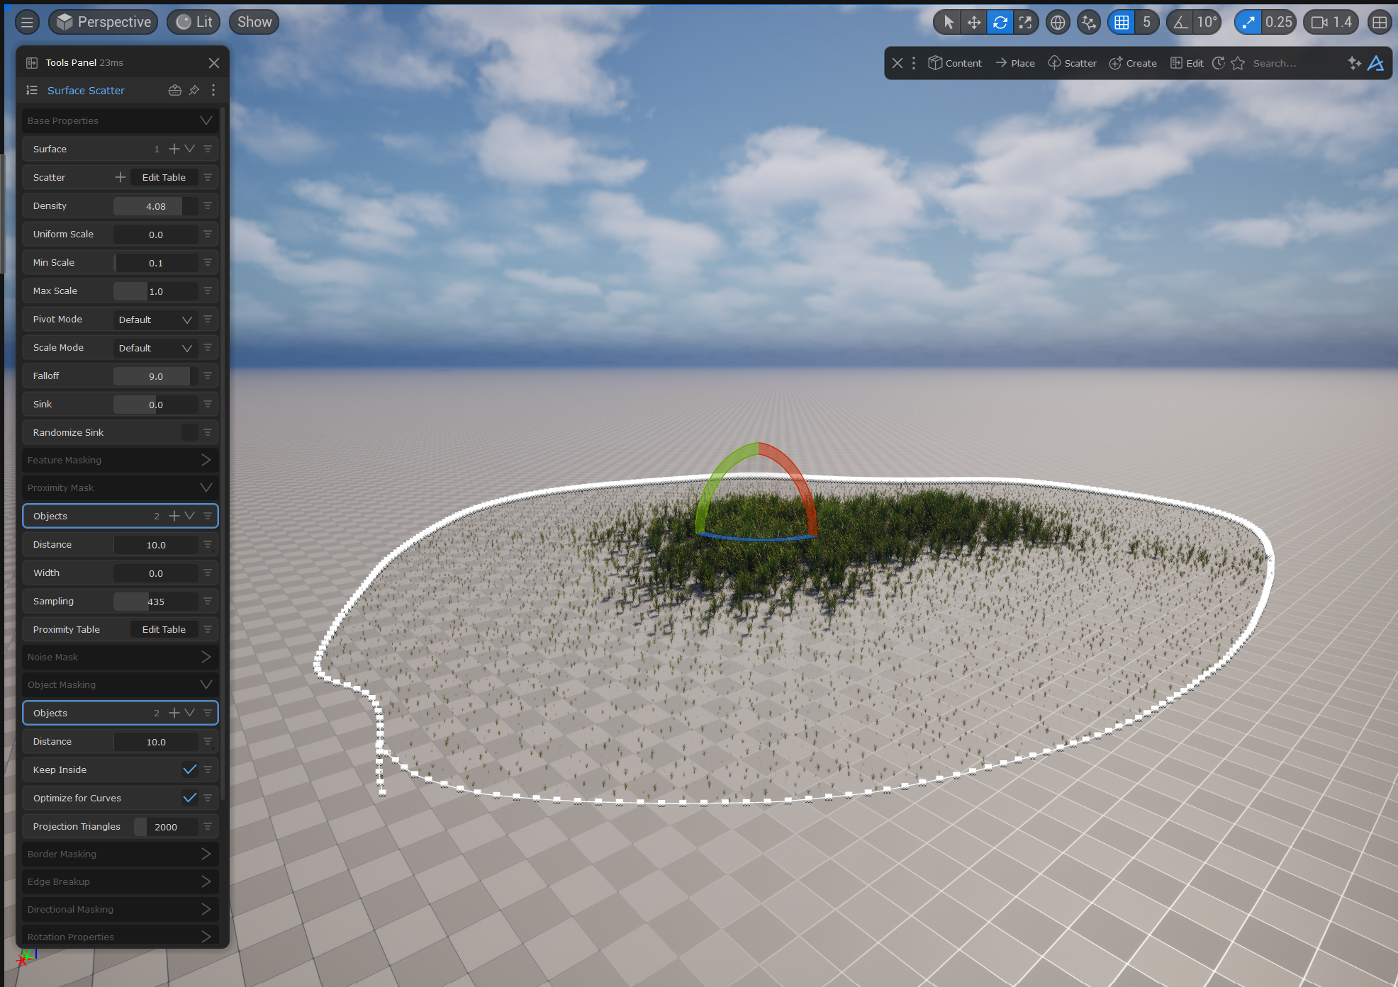Open the Pivot Mode dropdown
The image size is (1398, 987).
pyautogui.click(x=155, y=320)
